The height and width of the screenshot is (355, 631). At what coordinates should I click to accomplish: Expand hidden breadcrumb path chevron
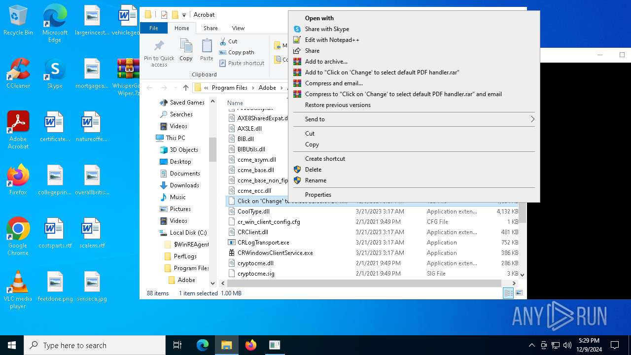(x=206, y=88)
